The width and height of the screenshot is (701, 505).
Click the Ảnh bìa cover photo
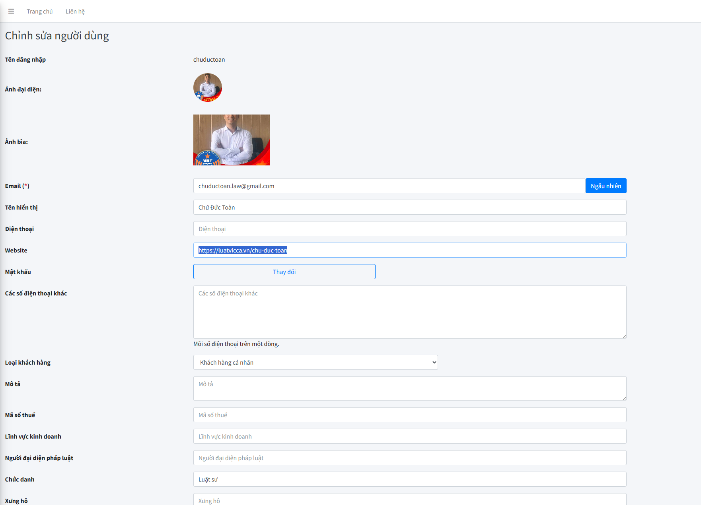coord(231,140)
